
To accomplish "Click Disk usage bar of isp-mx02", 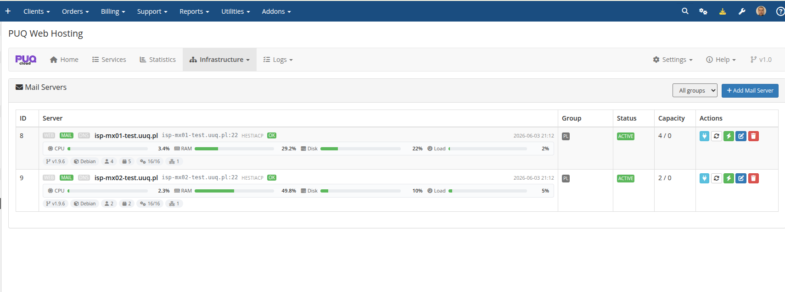I will (x=360, y=191).
